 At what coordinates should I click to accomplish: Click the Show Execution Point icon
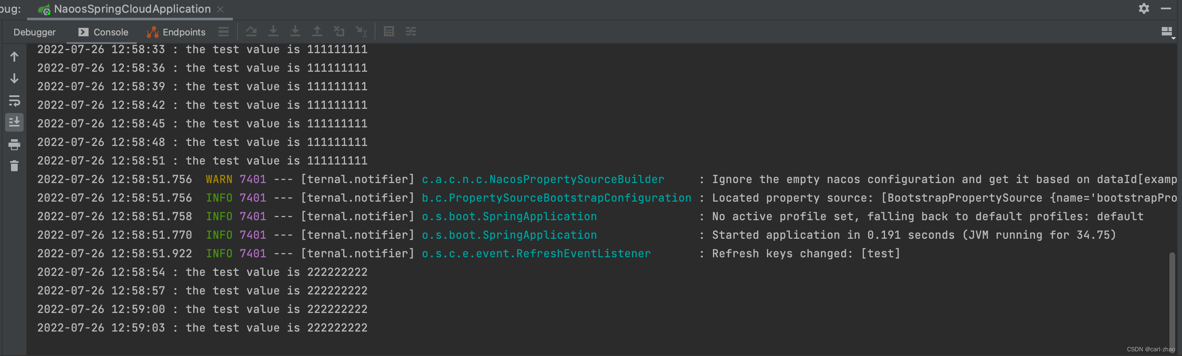click(x=224, y=32)
